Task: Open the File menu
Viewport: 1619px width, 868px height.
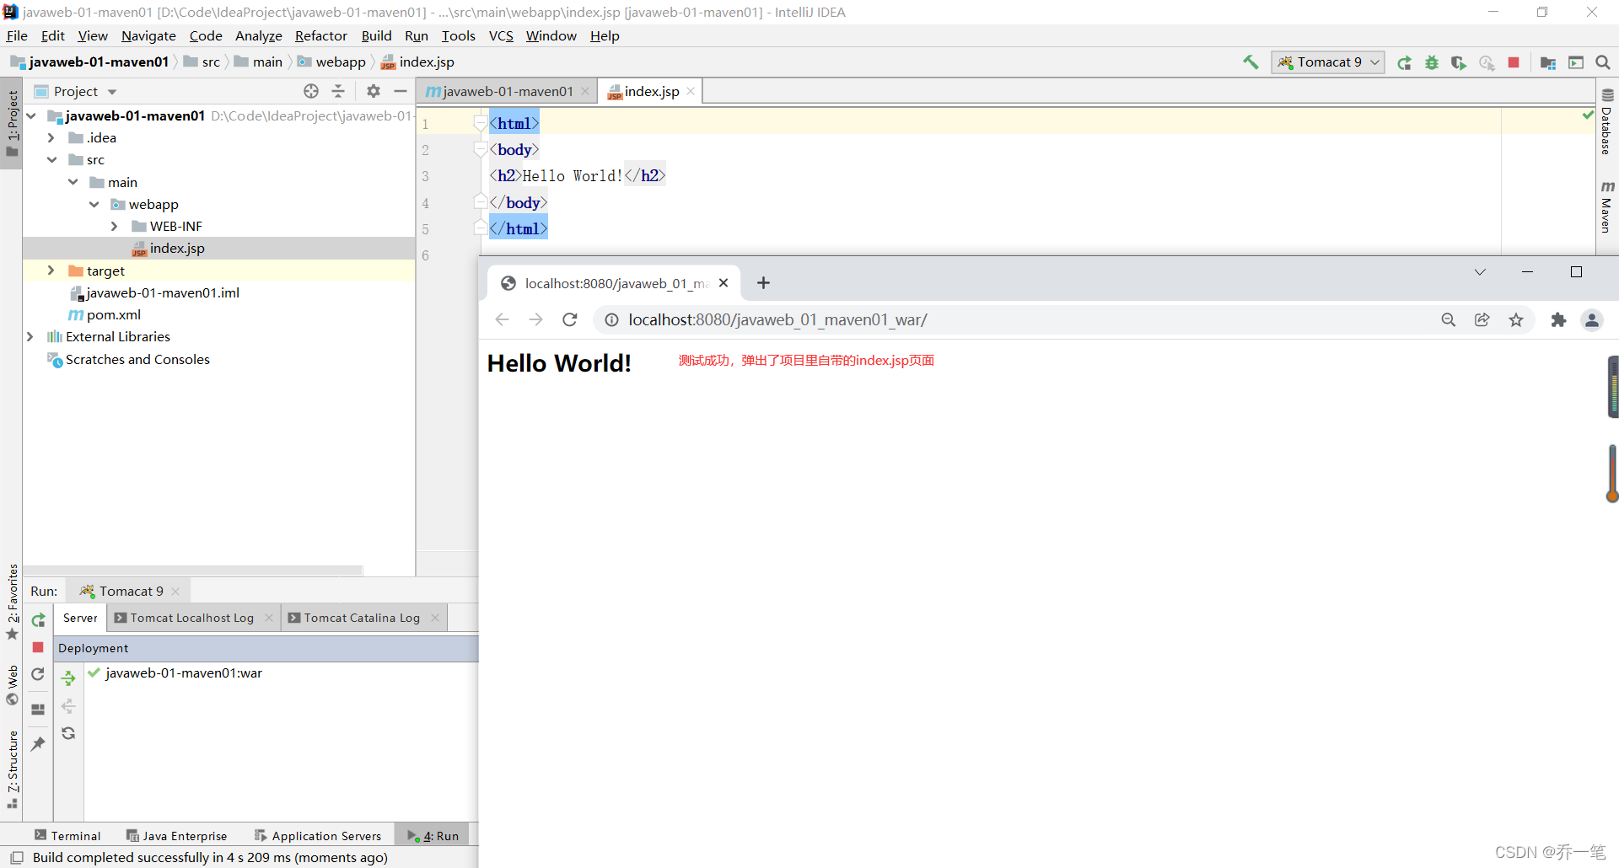Action: (17, 35)
